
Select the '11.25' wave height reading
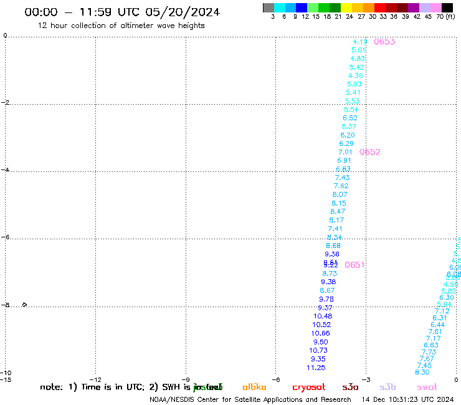[316, 368]
